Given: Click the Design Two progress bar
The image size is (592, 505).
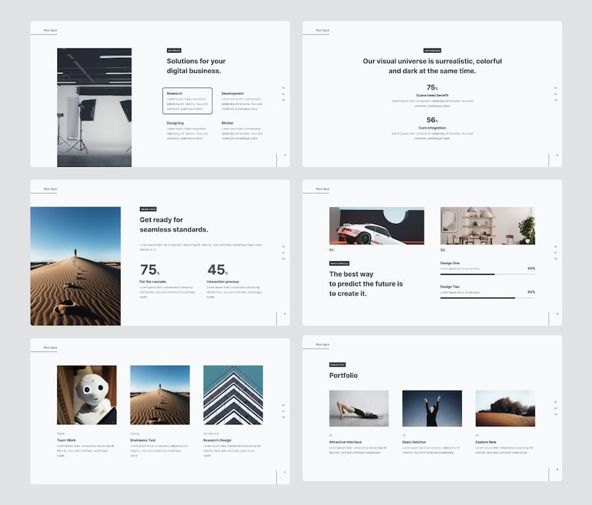Looking at the screenshot, I should tap(487, 297).
